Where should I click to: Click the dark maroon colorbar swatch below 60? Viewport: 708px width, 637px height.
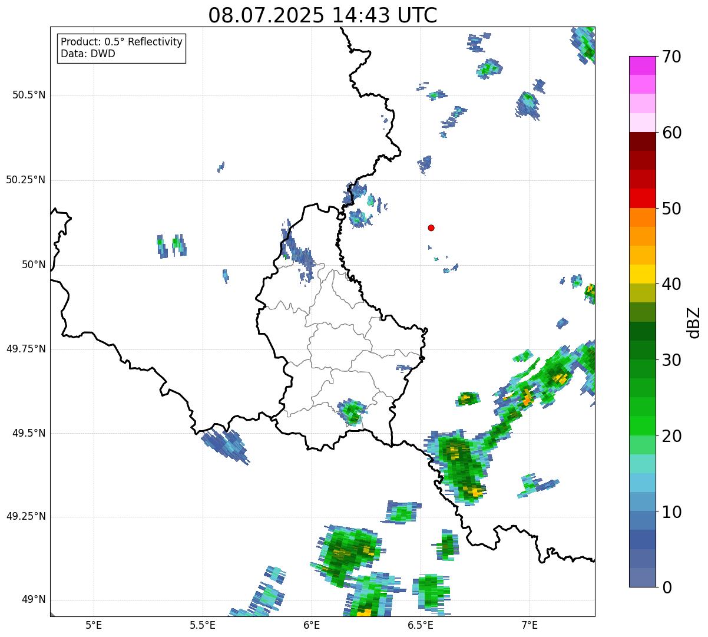pos(642,142)
